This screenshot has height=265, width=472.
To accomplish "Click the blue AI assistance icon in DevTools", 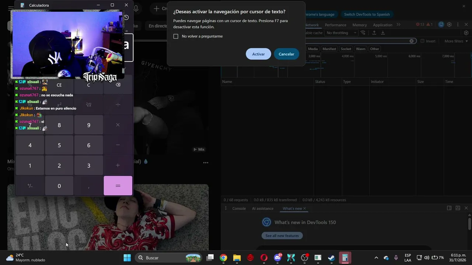I will click(441, 25).
